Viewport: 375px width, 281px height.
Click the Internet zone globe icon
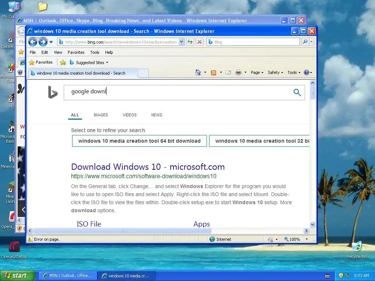point(212,239)
